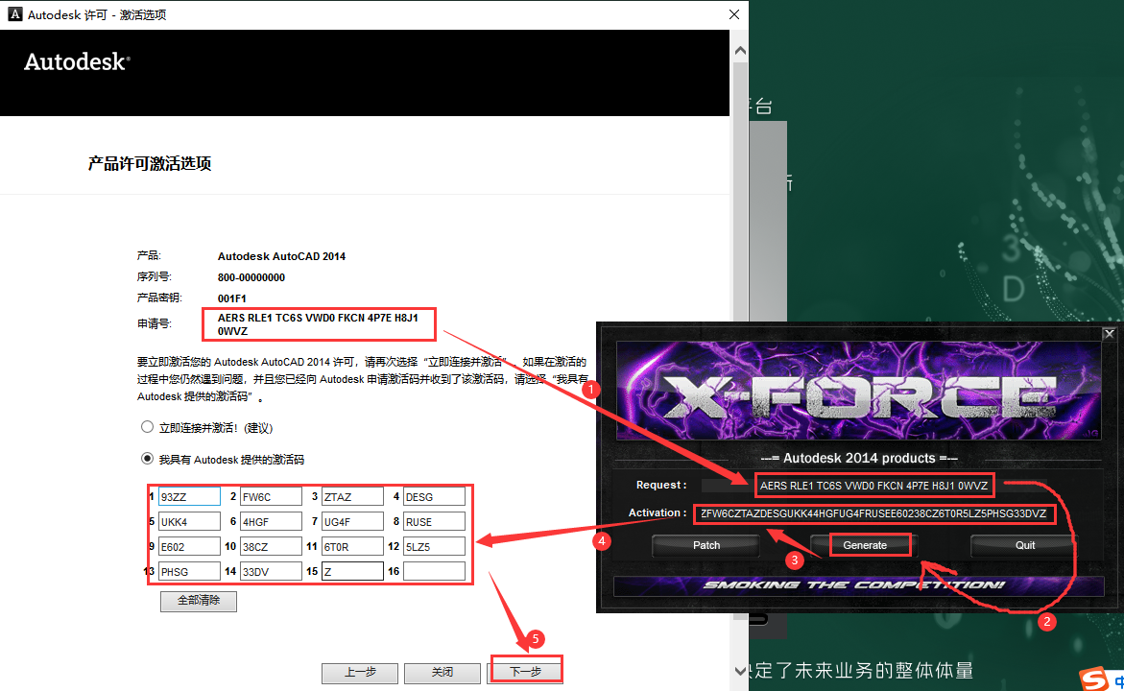This screenshot has height=691, width=1124.
Task: Proceed with the 下一步 button
Action: pyautogui.click(x=525, y=671)
